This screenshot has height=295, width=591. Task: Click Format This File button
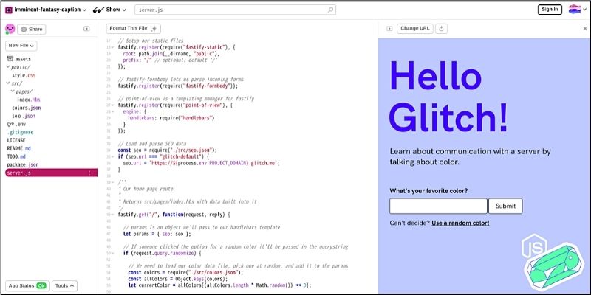(x=134, y=29)
